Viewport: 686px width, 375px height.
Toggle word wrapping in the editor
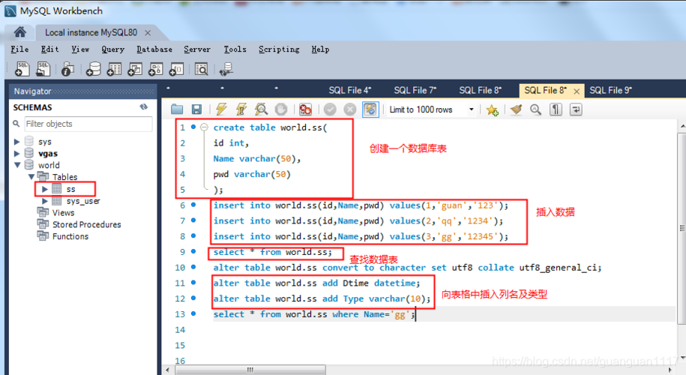(576, 109)
